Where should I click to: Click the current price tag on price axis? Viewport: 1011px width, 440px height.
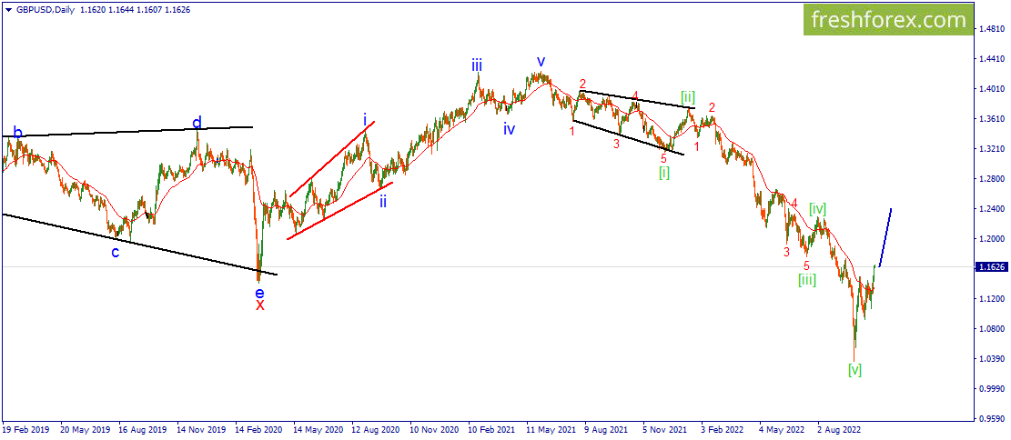[x=993, y=266]
